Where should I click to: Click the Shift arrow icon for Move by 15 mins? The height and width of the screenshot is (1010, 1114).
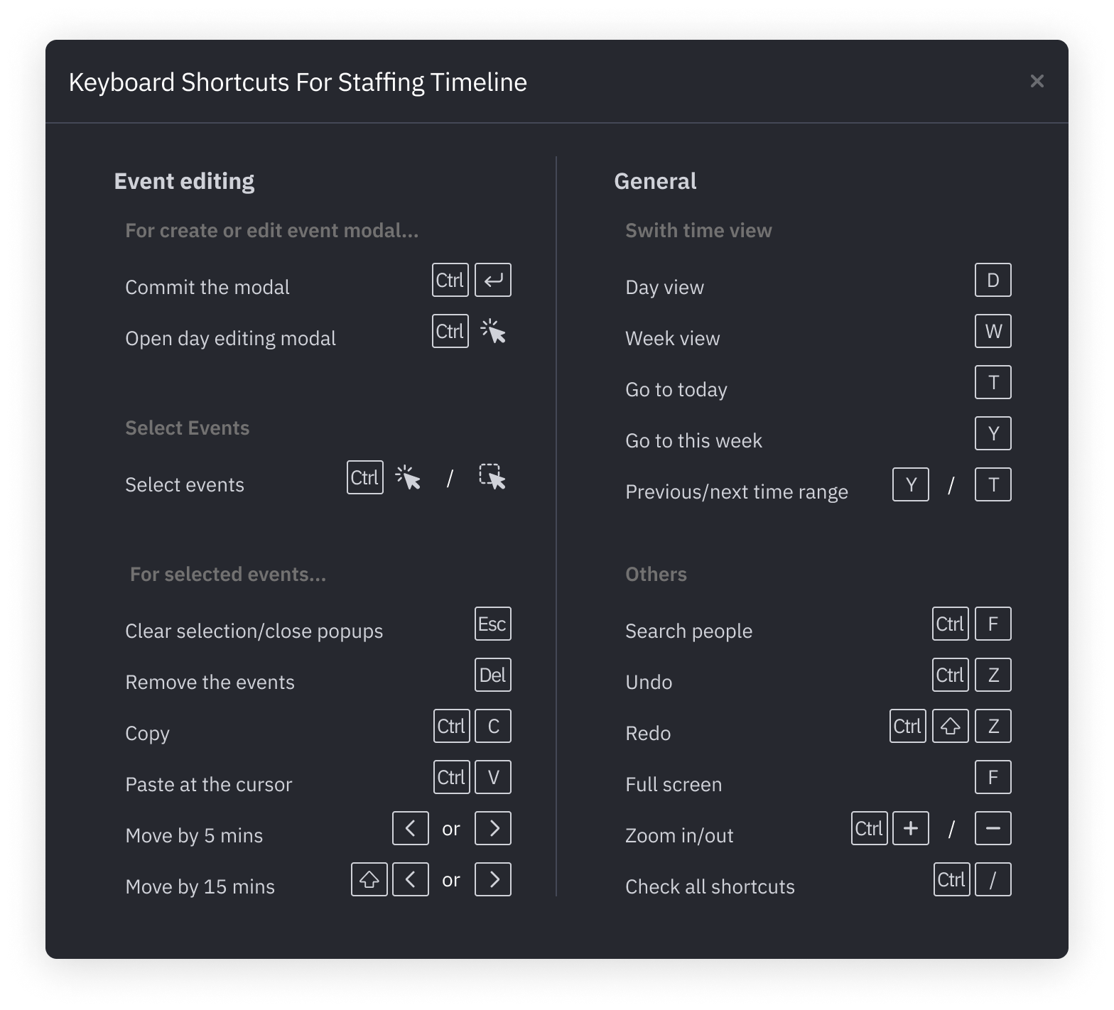(369, 880)
